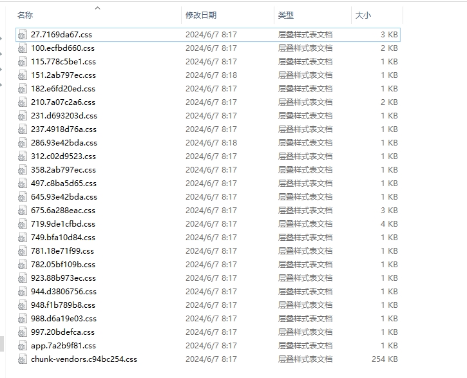Screen dimensions: 467x378
Task: Click the file icon of 231.d693203d.css
Action: click(x=22, y=116)
